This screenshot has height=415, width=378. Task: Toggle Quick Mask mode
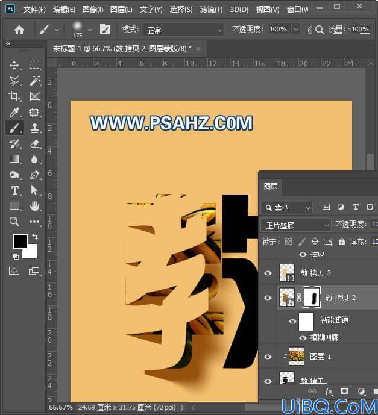click(14, 270)
